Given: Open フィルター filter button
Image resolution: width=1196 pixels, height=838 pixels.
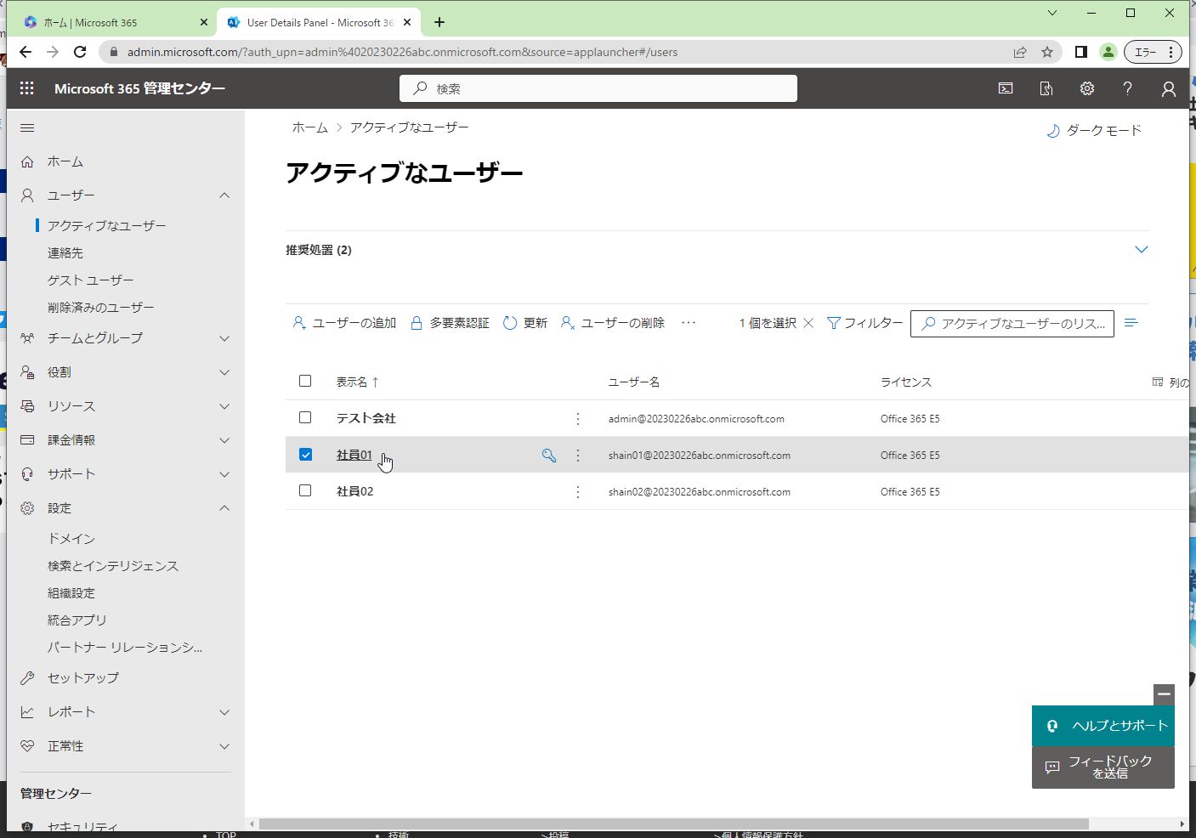Looking at the screenshot, I should 864,323.
